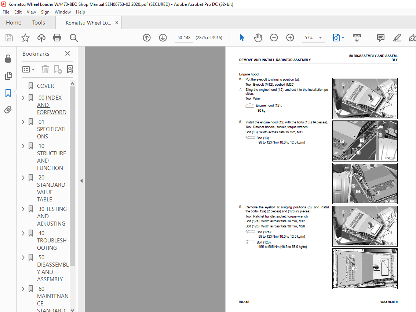Add file to starred with star icon

25,38
